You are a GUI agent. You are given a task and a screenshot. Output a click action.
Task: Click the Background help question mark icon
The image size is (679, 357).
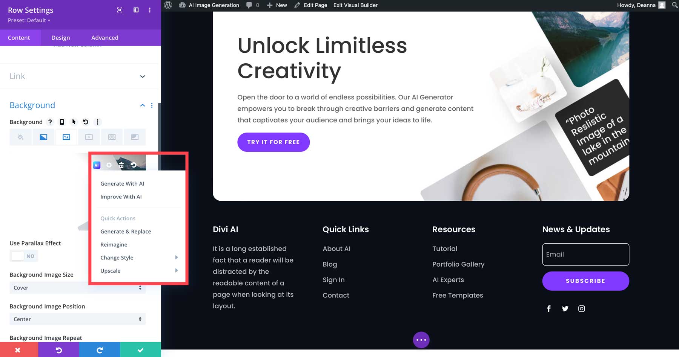[50, 122]
